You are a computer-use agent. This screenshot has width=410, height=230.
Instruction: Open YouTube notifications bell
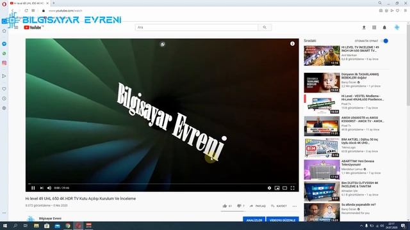[384, 27]
